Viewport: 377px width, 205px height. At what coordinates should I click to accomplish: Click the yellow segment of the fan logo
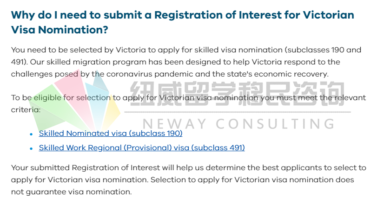point(111,111)
